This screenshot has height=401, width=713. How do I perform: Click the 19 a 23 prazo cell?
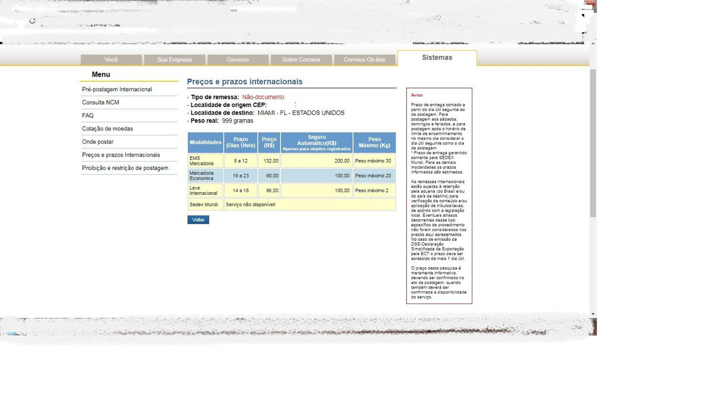click(x=241, y=175)
